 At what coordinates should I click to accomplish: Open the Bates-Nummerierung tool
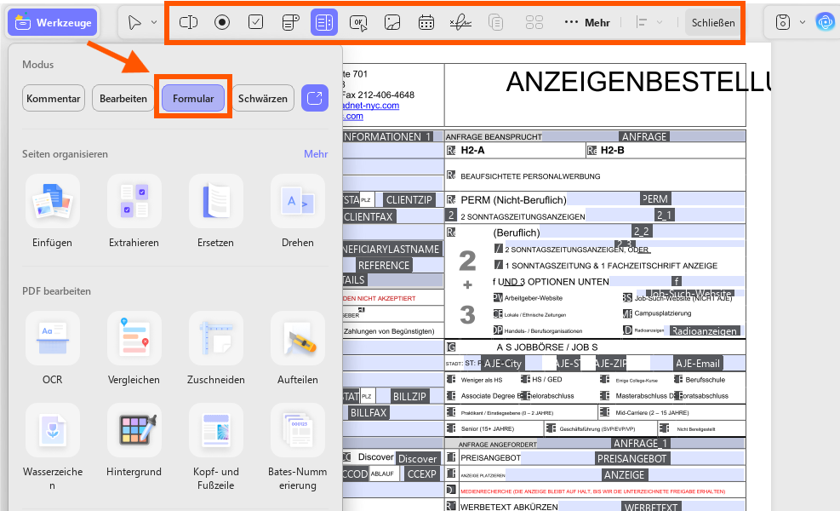click(x=297, y=447)
